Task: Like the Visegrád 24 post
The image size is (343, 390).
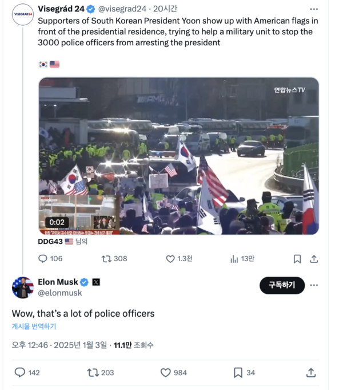Action: coord(170,259)
